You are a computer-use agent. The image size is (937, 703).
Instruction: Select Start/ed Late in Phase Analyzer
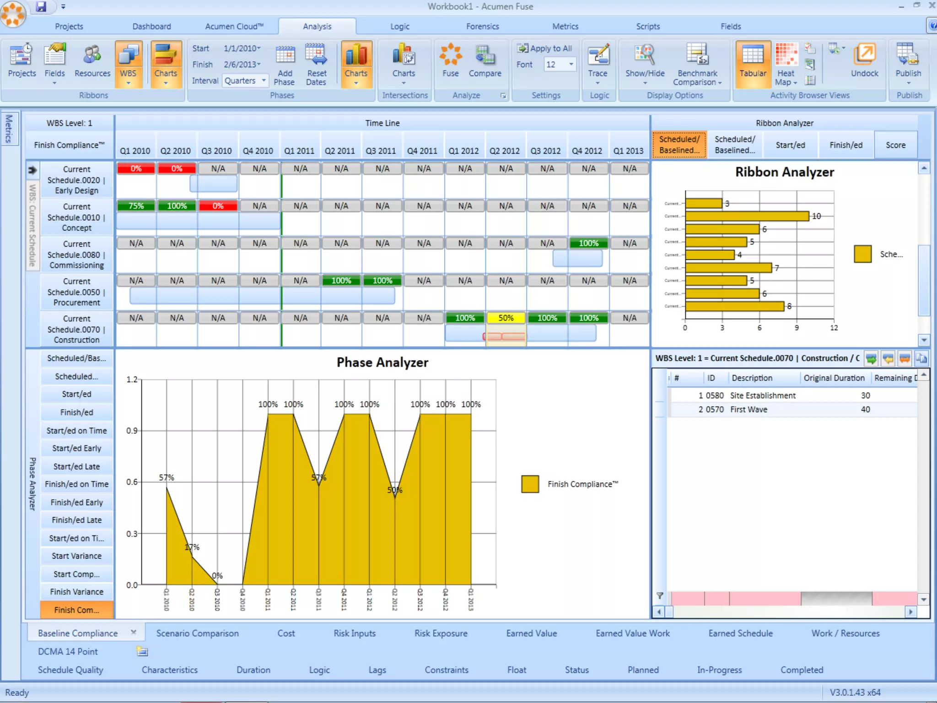[76, 466]
